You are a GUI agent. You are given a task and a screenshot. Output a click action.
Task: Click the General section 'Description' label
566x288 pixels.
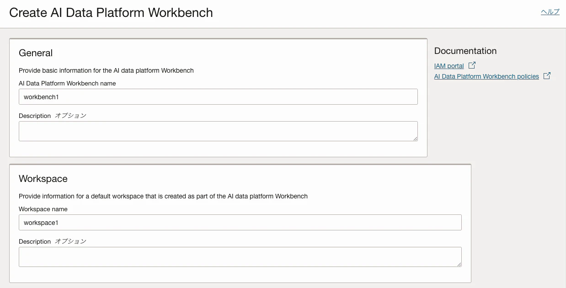[35, 116]
